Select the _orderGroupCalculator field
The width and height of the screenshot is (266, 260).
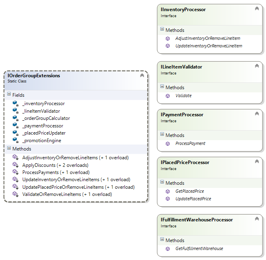coord(46,118)
